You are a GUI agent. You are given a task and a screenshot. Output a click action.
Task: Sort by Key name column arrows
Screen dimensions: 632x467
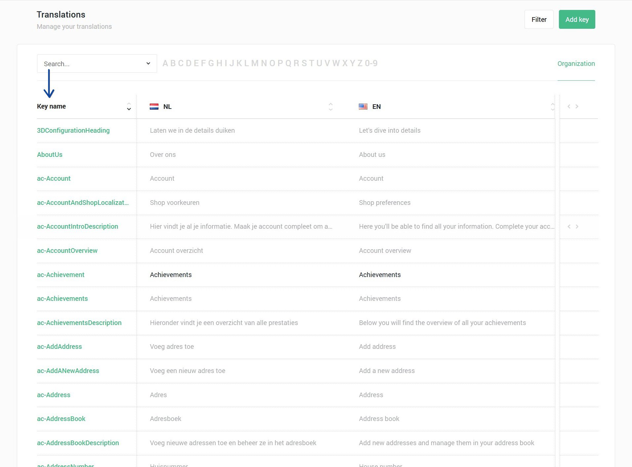tap(129, 107)
